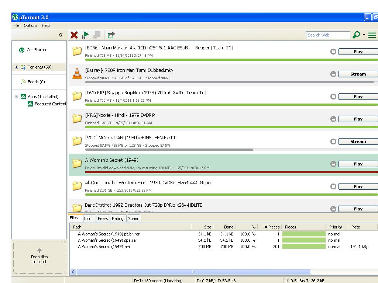378x283 pixels.
Task: Click the green Start torrent icon
Action: [x=85, y=35]
